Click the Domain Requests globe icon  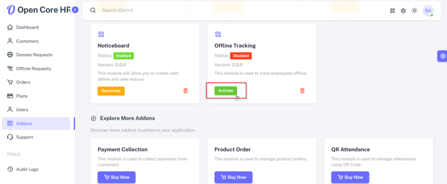(x=10, y=55)
